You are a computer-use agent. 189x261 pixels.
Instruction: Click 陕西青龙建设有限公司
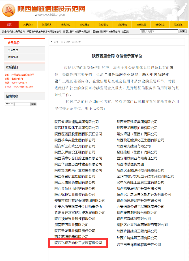pos(134,146)
